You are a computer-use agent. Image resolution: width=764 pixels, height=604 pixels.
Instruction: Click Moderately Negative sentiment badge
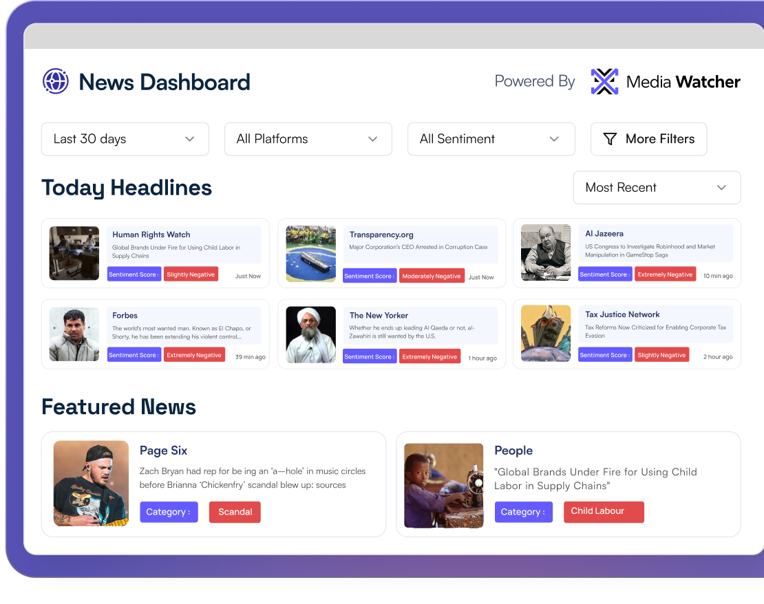432,276
